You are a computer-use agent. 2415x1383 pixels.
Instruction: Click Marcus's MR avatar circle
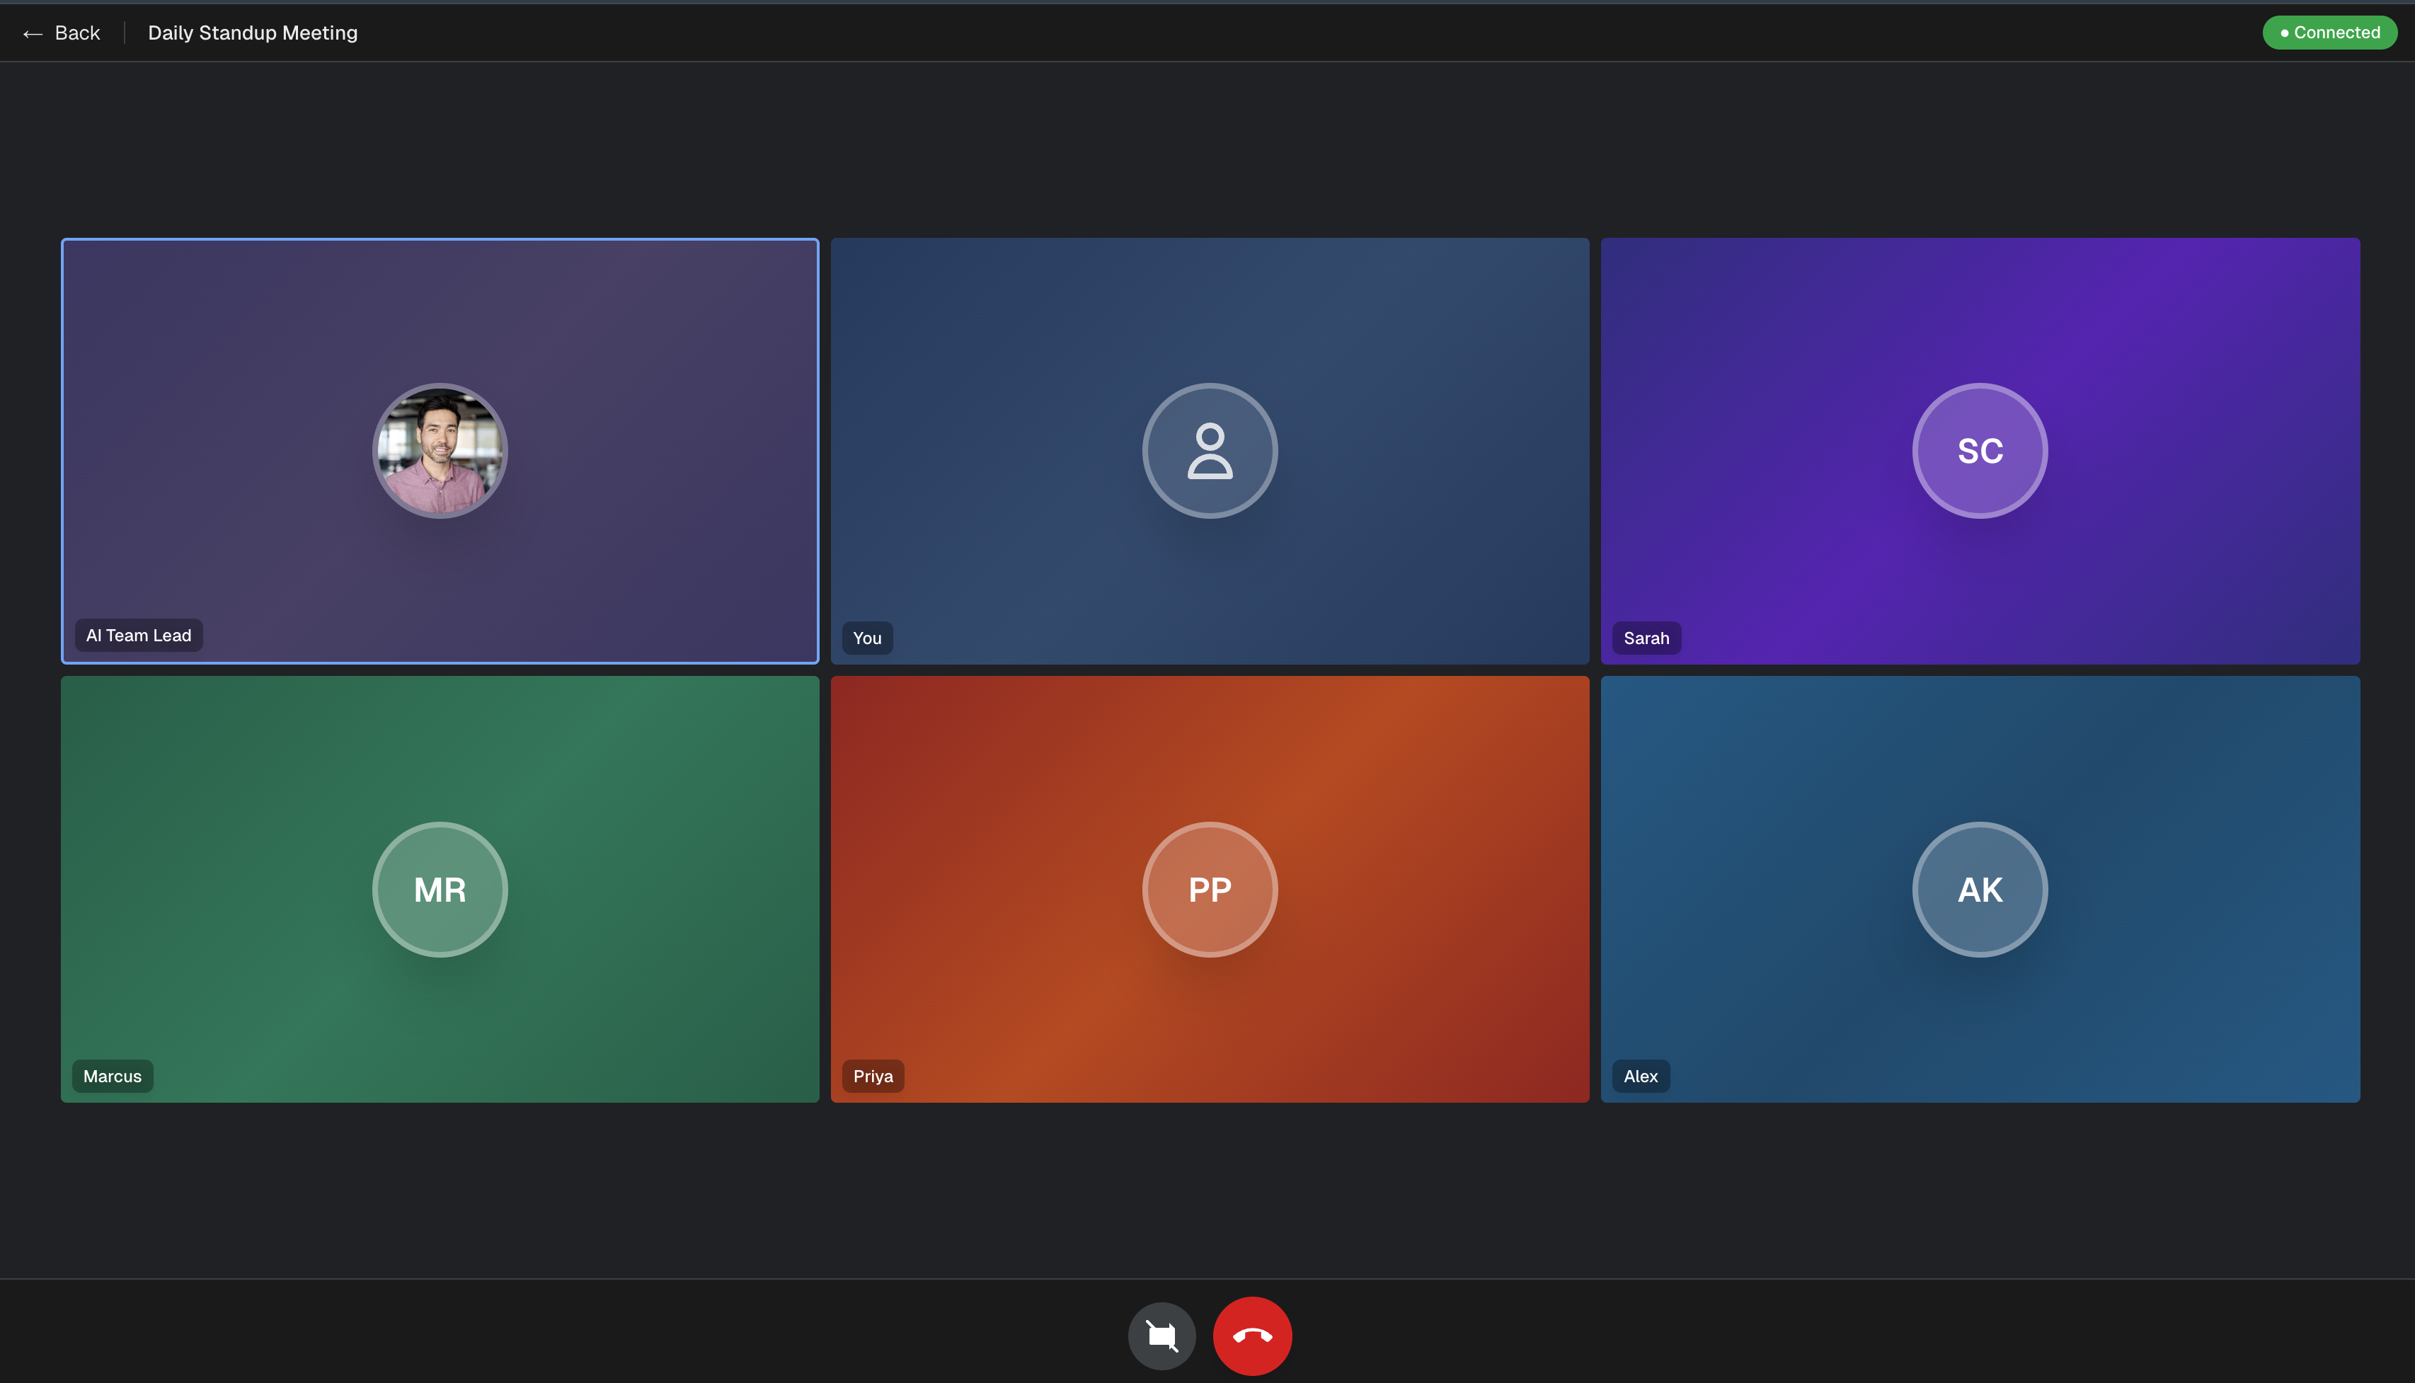pos(440,889)
